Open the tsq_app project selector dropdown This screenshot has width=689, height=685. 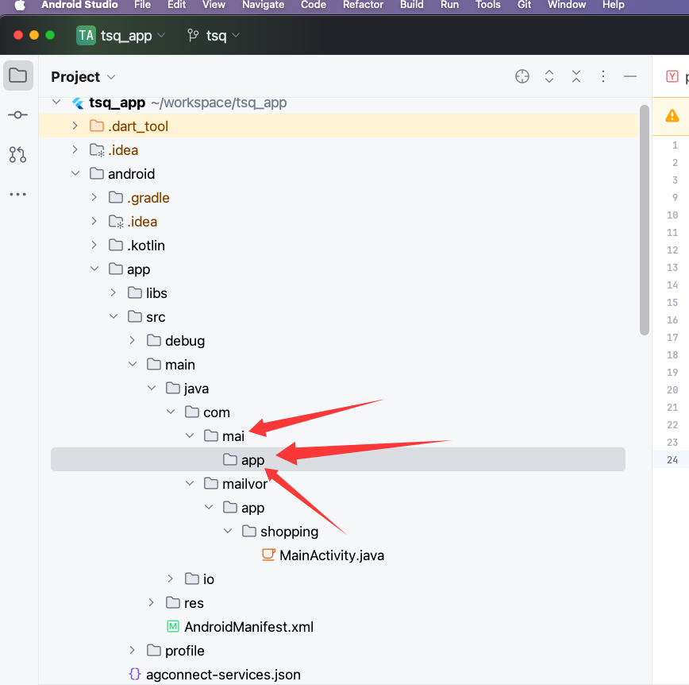click(x=121, y=36)
